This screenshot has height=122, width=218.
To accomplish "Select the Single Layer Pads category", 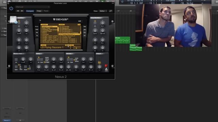I will click(x=49, y=38).
